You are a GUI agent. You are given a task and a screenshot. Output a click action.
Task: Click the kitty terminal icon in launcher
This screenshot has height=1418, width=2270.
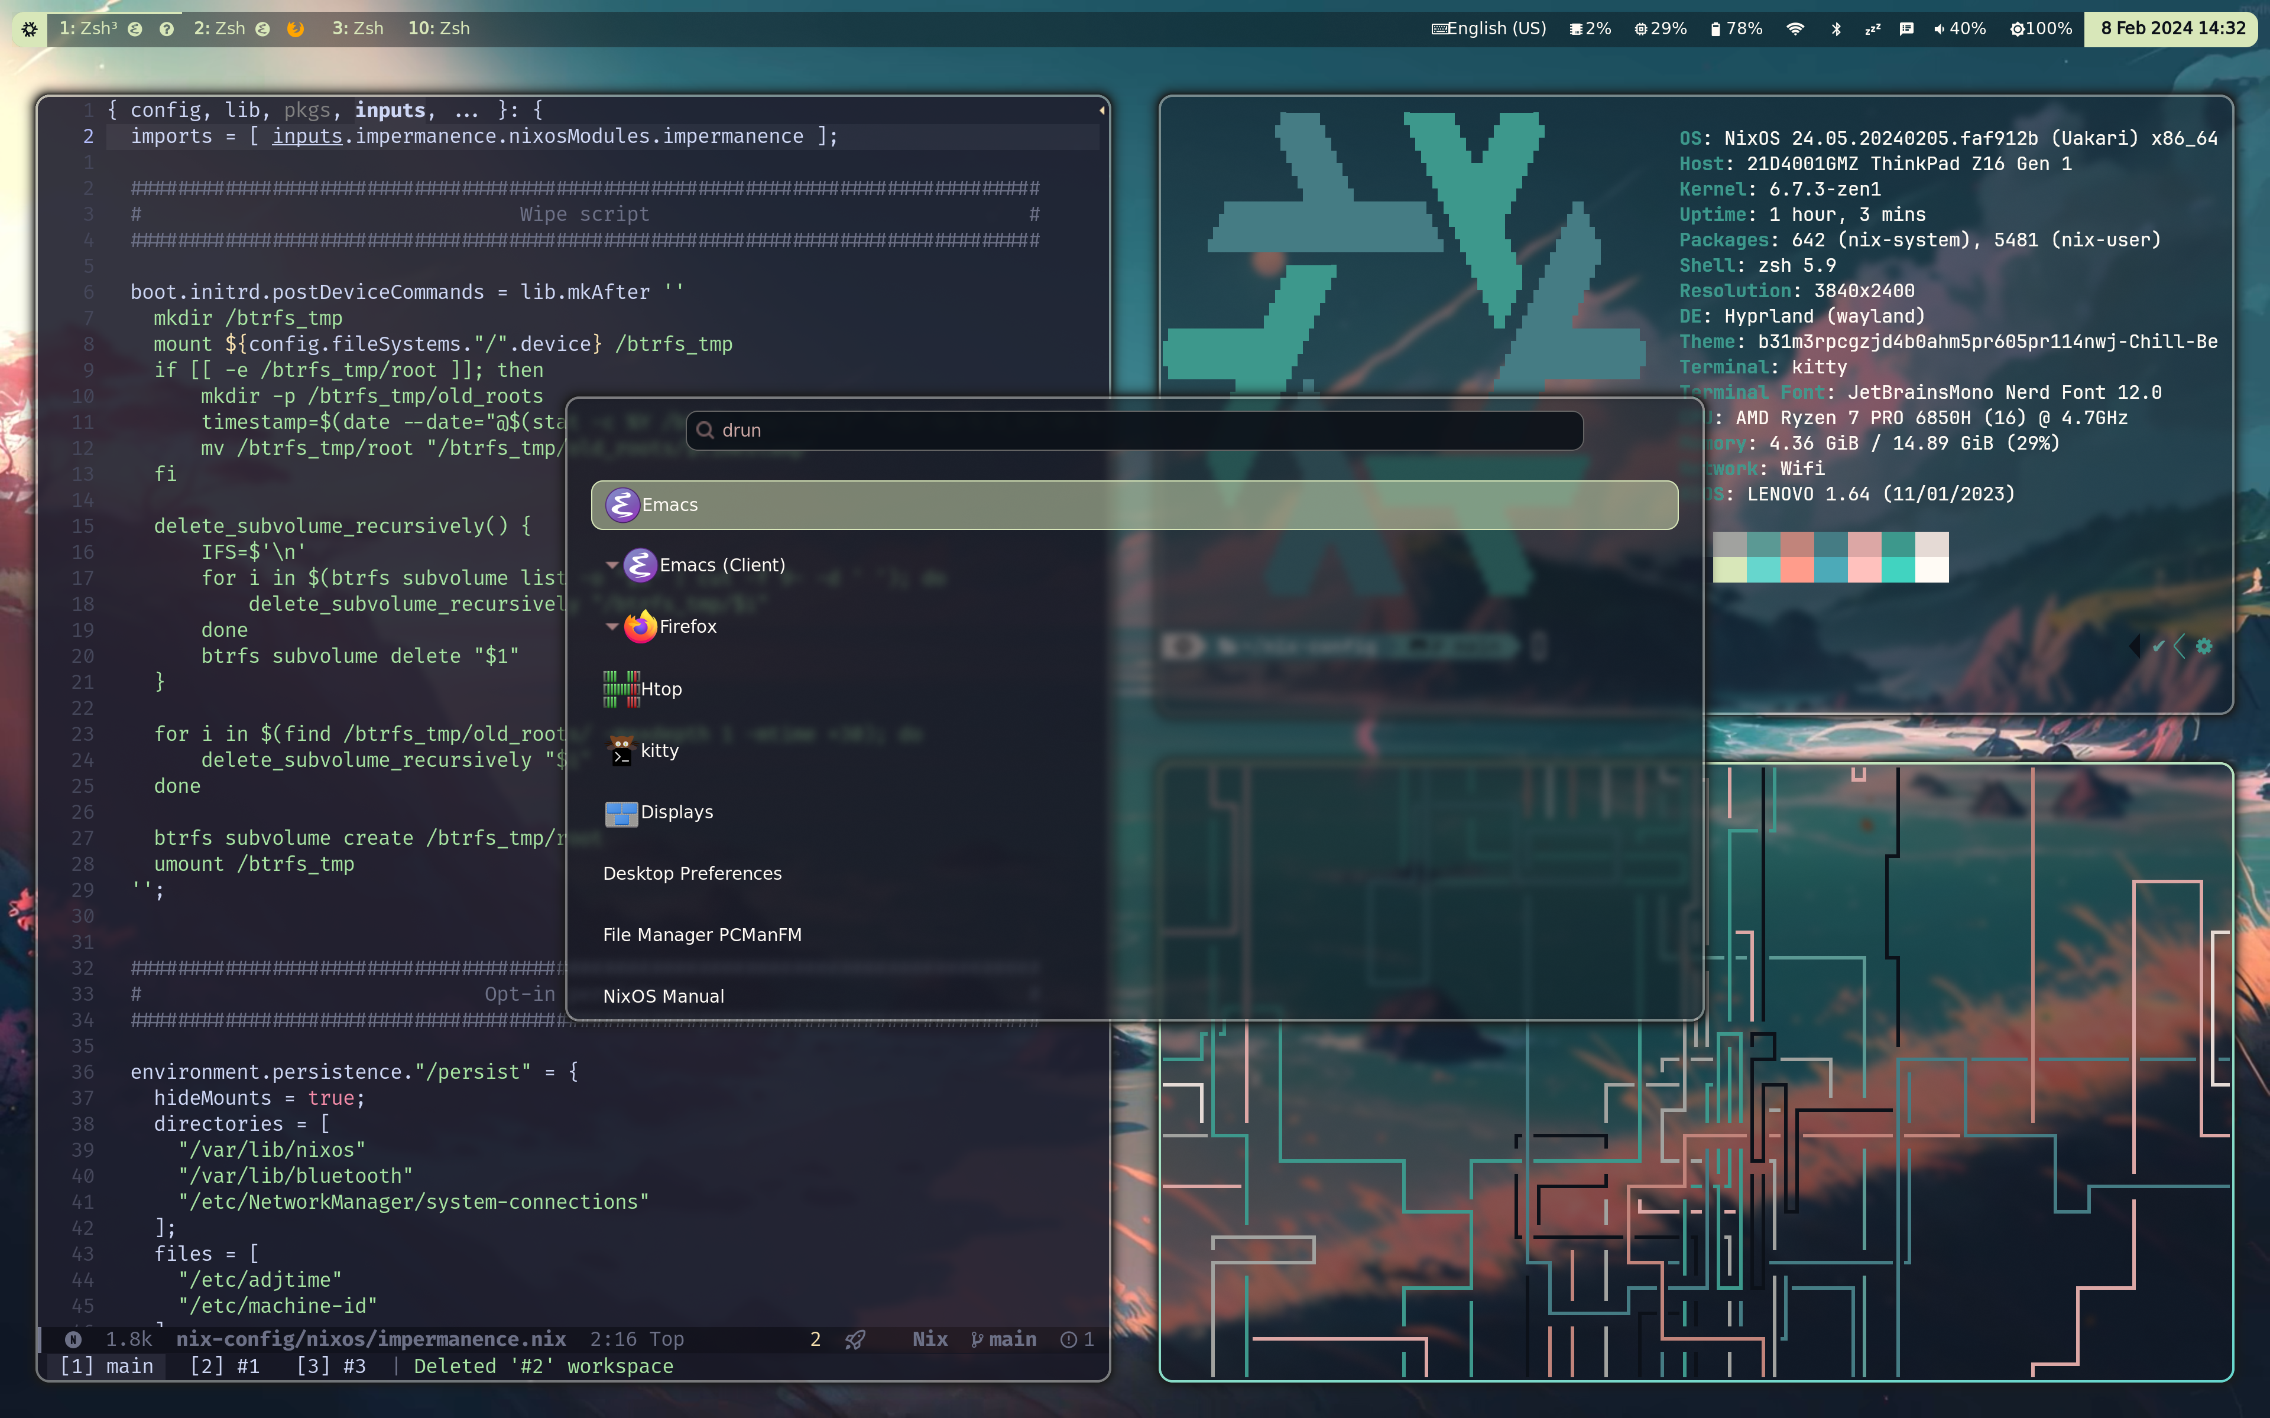click(621, 750)
